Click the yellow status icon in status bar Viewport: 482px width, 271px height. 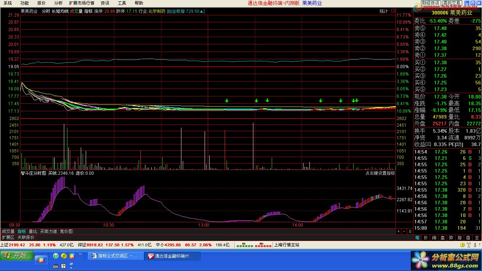pos(462,245)
